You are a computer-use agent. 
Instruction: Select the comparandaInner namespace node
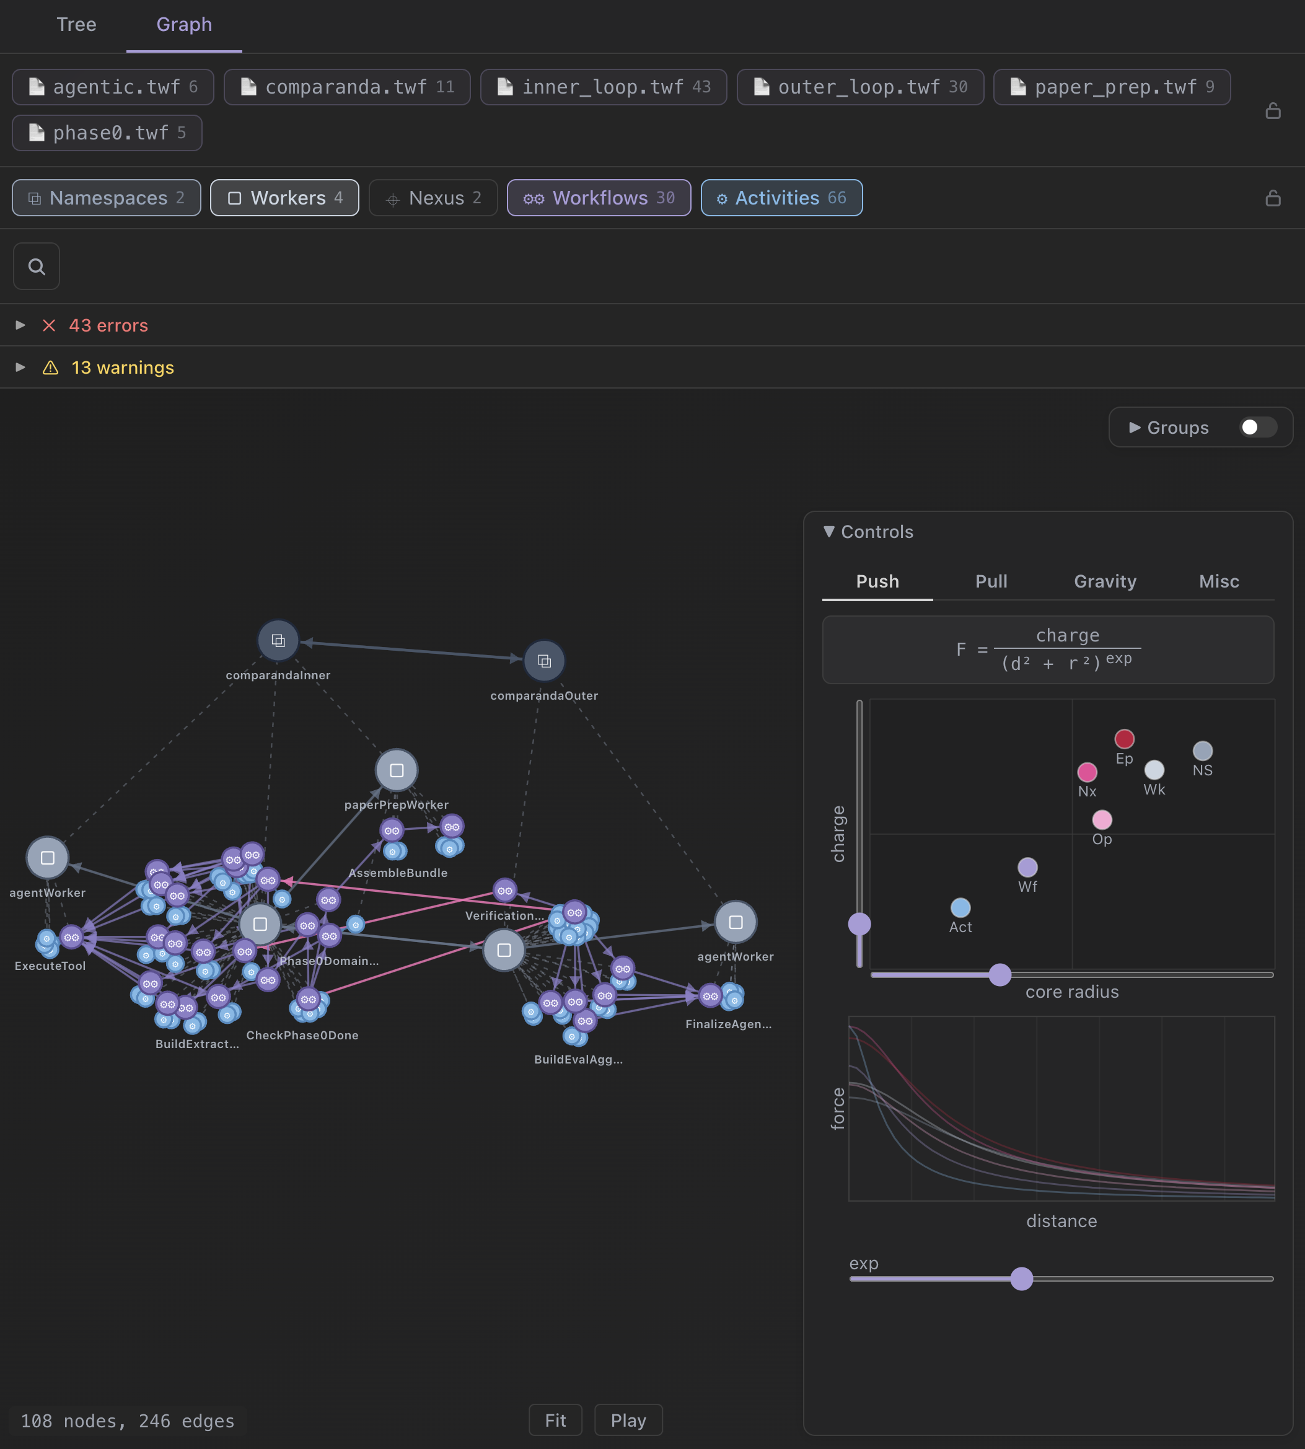coord(278,640)
